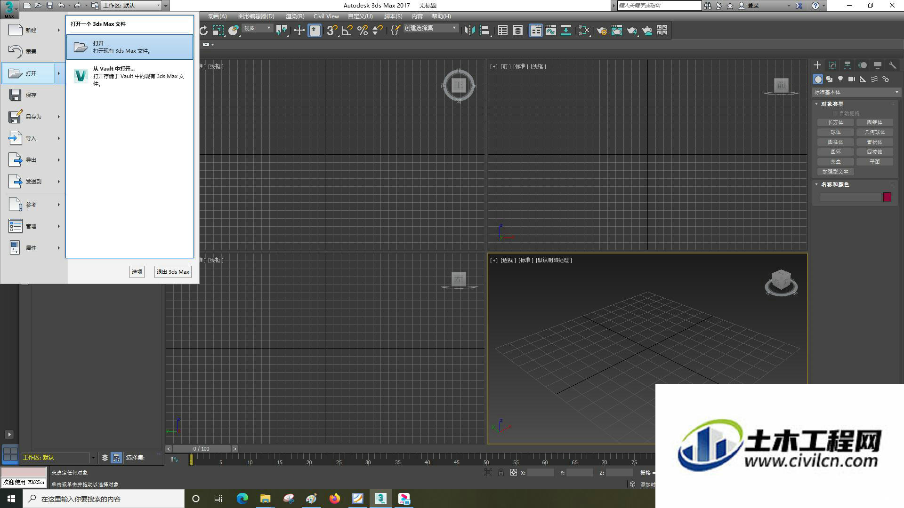
Task: Click the 3ds Max application logo button
Action: pyautogui.click(x=9, y=8)
